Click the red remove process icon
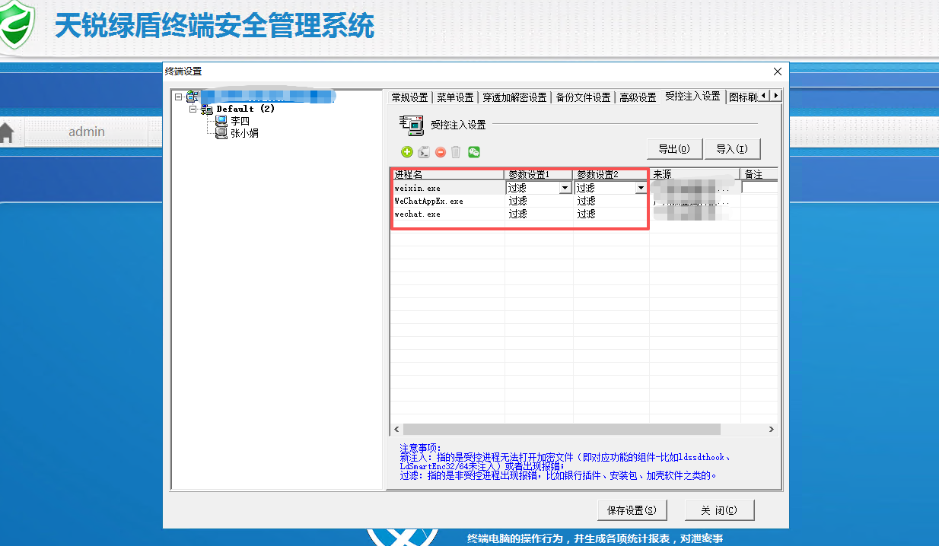 (x=441, y=152)
